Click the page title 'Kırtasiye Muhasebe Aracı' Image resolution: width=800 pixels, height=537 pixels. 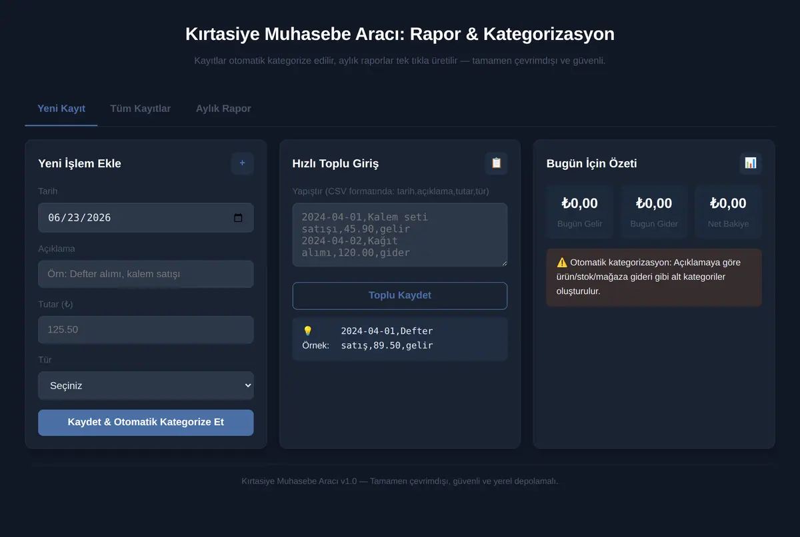coord(294,34)
